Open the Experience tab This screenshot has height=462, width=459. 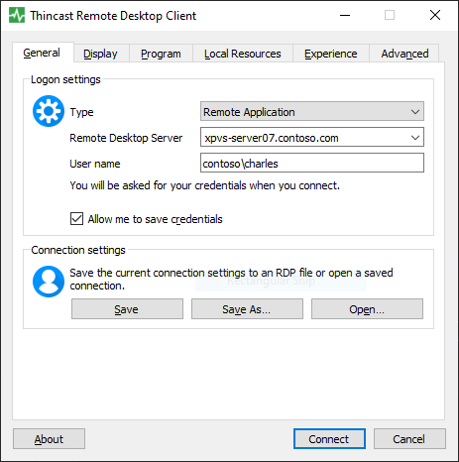click(331, 54)
